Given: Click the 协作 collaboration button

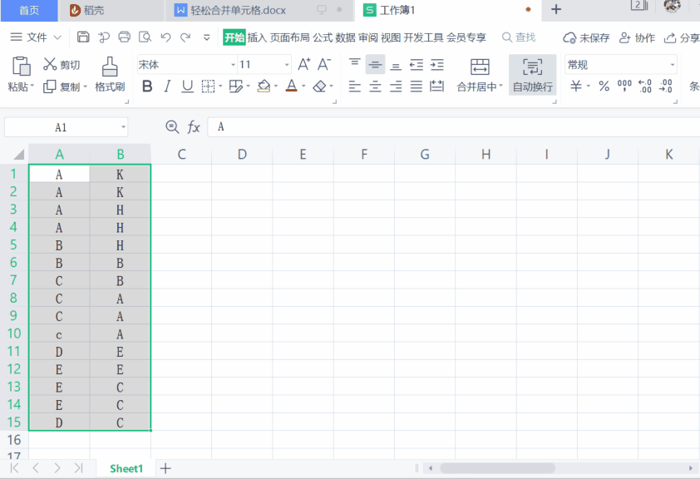Looking at the screenshot, I should coord(637,38).
